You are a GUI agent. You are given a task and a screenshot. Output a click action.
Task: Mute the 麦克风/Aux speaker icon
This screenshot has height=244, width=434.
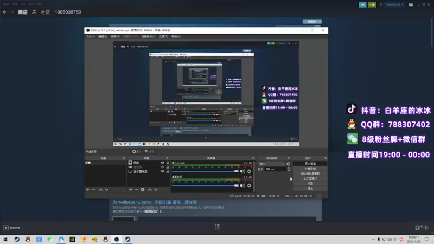click(242, 171)
